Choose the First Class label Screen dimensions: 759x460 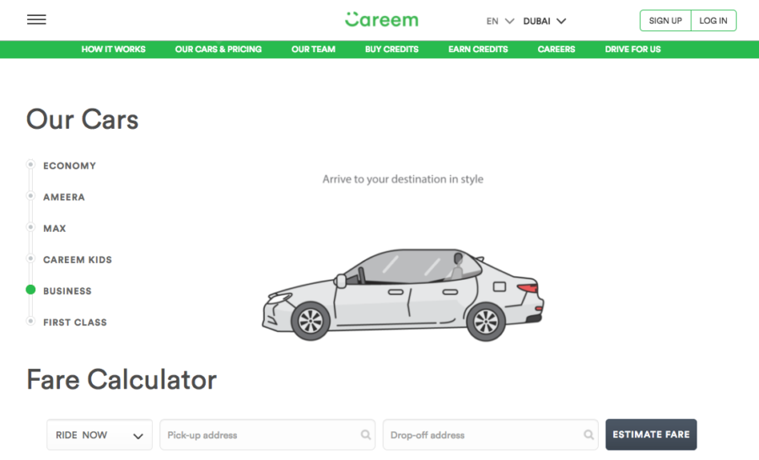(75, 322)
